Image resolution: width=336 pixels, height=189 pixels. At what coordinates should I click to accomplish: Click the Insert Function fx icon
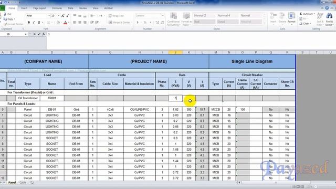pyautogui.click(x=44, y=34)
